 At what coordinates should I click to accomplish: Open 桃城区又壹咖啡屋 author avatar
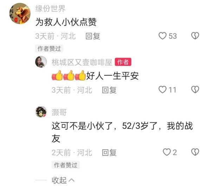pyautogui.click(x=41, y=62)
